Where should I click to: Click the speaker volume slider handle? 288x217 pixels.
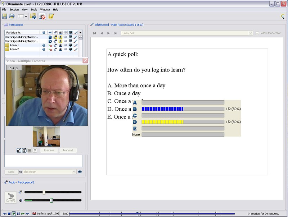coord(51,200)
